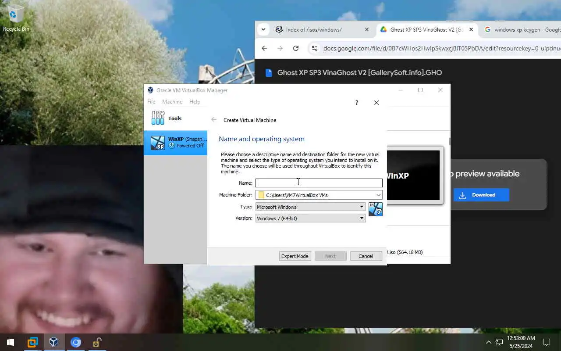Open the Windows Start menu
The height and width of the screenshot is (351, 561).
(x=11, y=342)
